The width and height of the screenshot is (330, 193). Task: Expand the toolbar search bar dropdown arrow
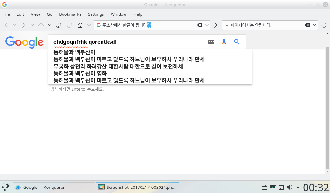(315, 25)
